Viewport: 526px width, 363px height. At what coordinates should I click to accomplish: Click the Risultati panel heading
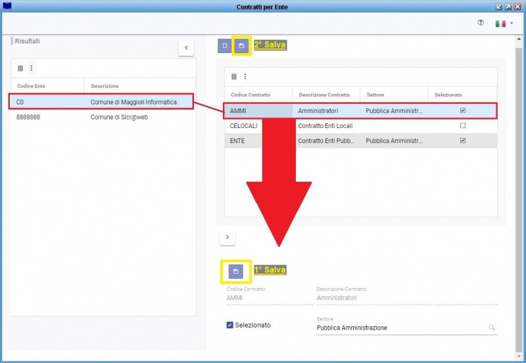[27, 41]
